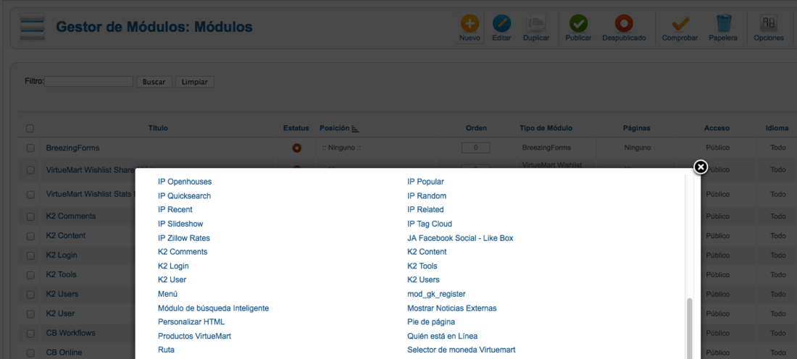797x359 pixels.
Task: Click the Nuevo toolbar icon
Action: 470,23
